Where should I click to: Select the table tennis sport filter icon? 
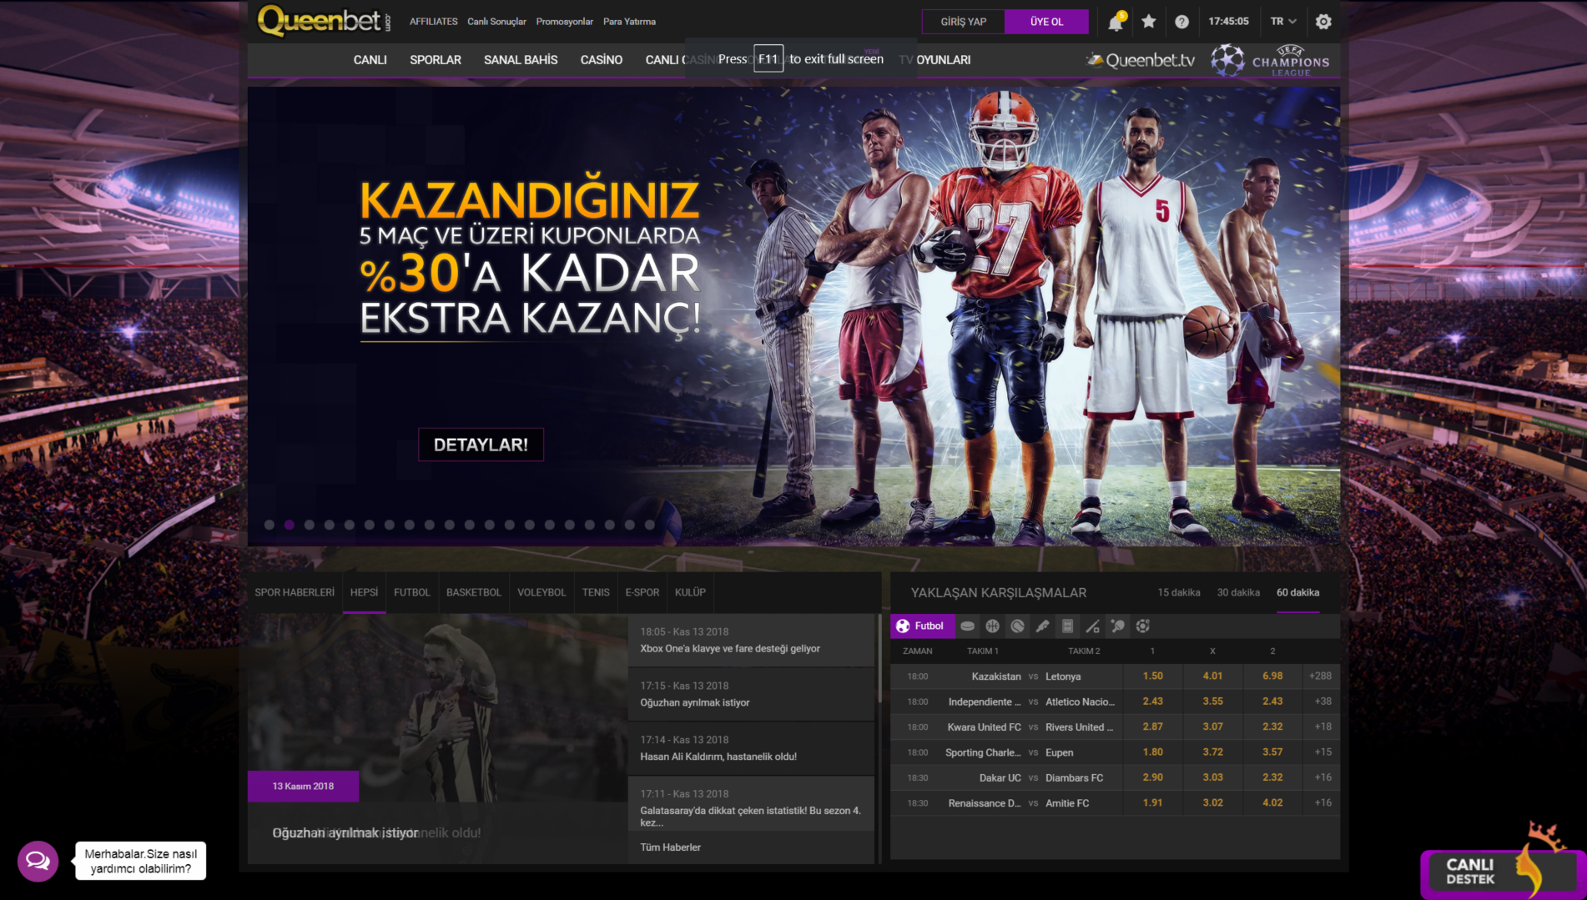1118,626
